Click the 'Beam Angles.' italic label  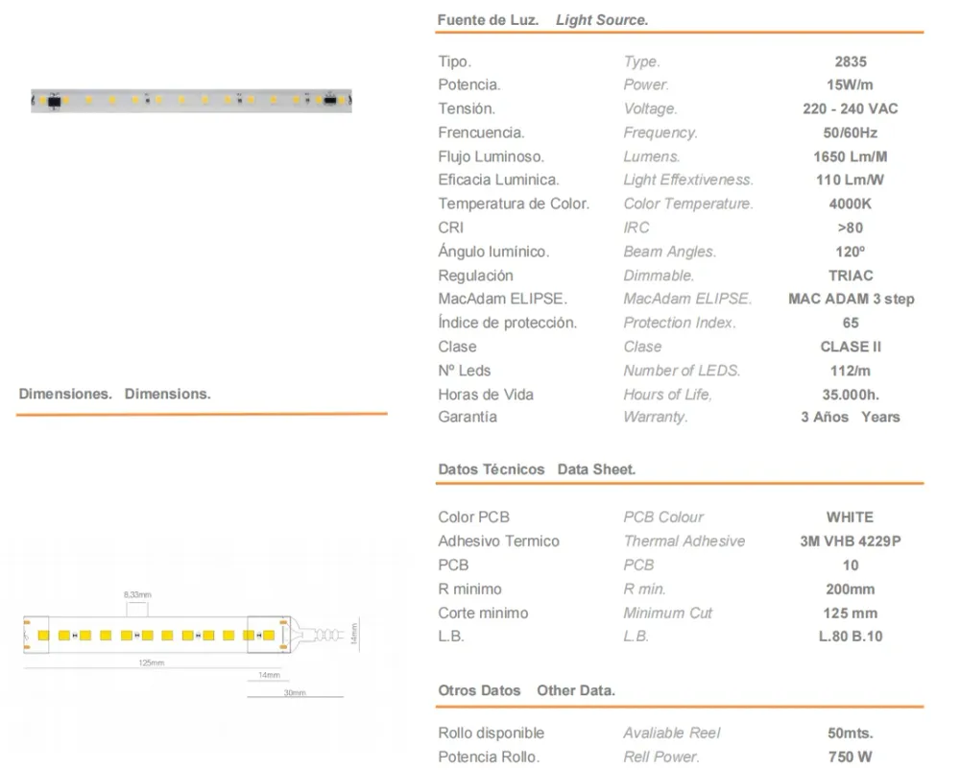pyautogui.click(x=670, y=252)
